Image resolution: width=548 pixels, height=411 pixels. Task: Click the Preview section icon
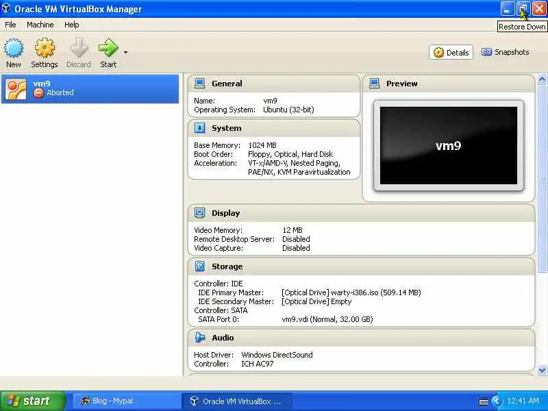point(374,84)
